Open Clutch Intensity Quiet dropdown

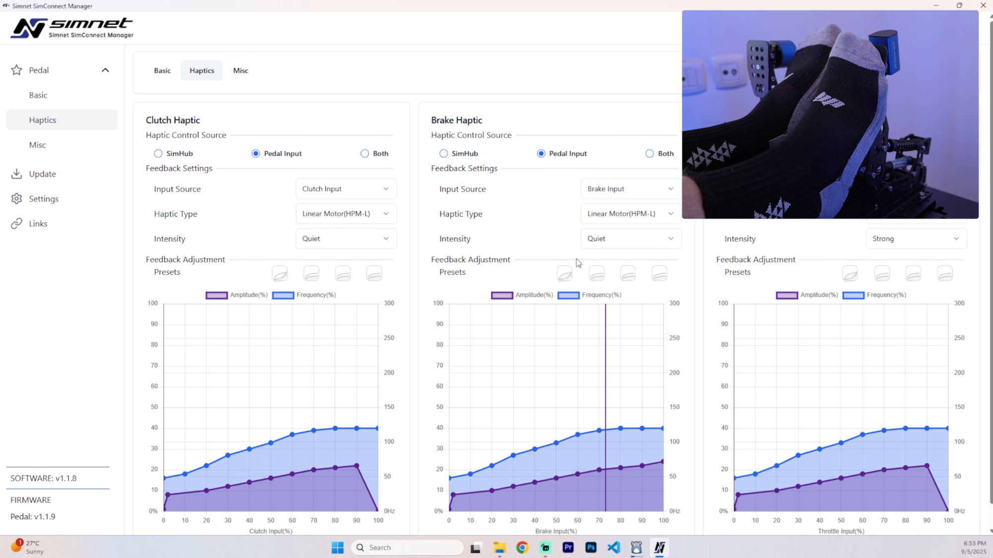click(x=346, y=239)
